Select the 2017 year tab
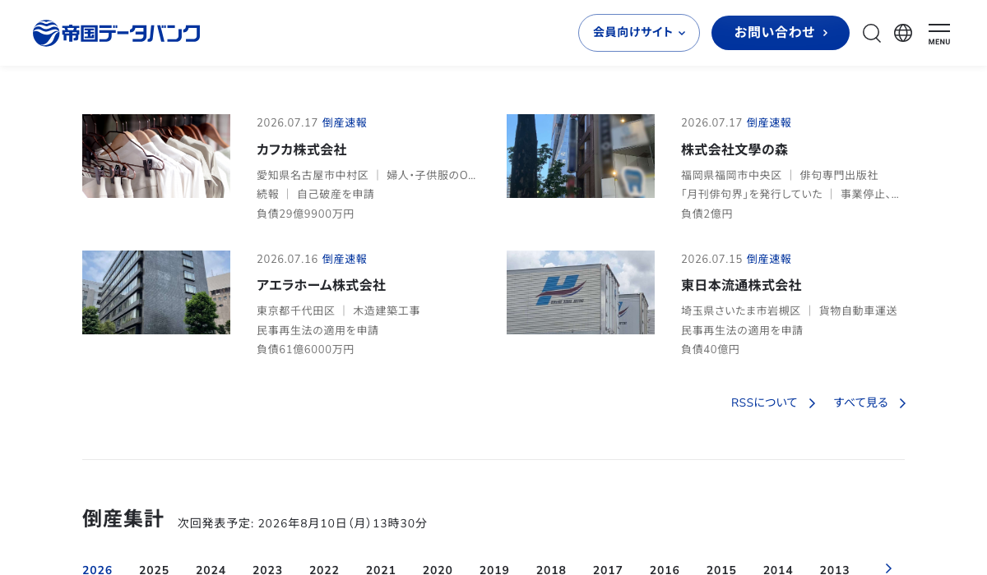 click(x=608, y=570)
